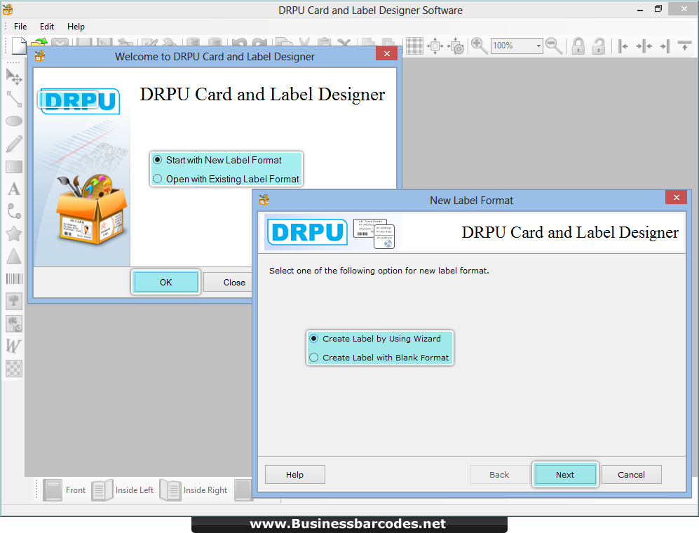
Task: Click the DRPU logo in New Label Format
Action: (x=307, y=232)
